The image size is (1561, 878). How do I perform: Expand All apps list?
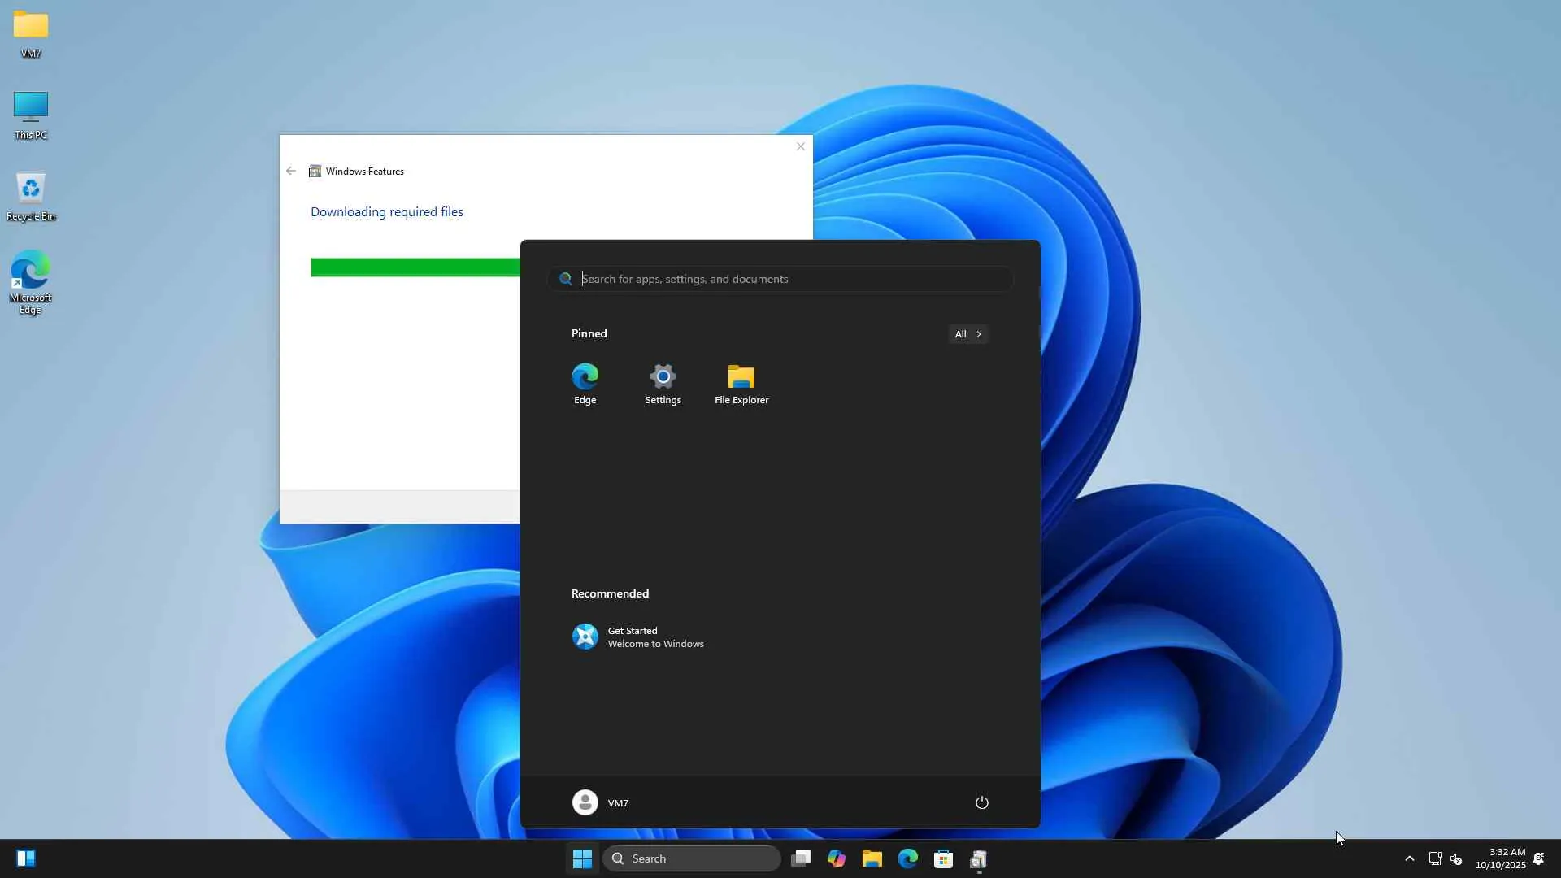point(967,334)
